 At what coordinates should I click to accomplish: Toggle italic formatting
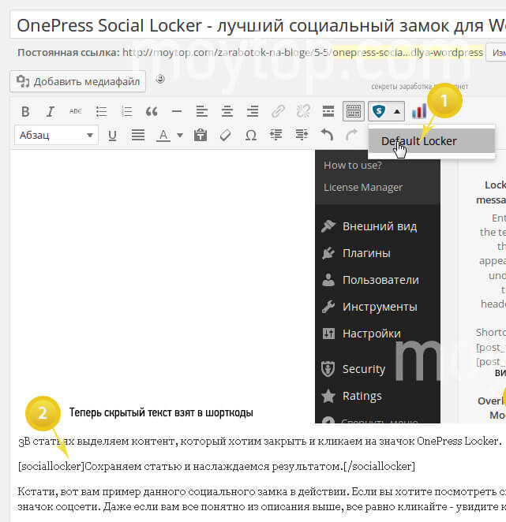[51, 111]
